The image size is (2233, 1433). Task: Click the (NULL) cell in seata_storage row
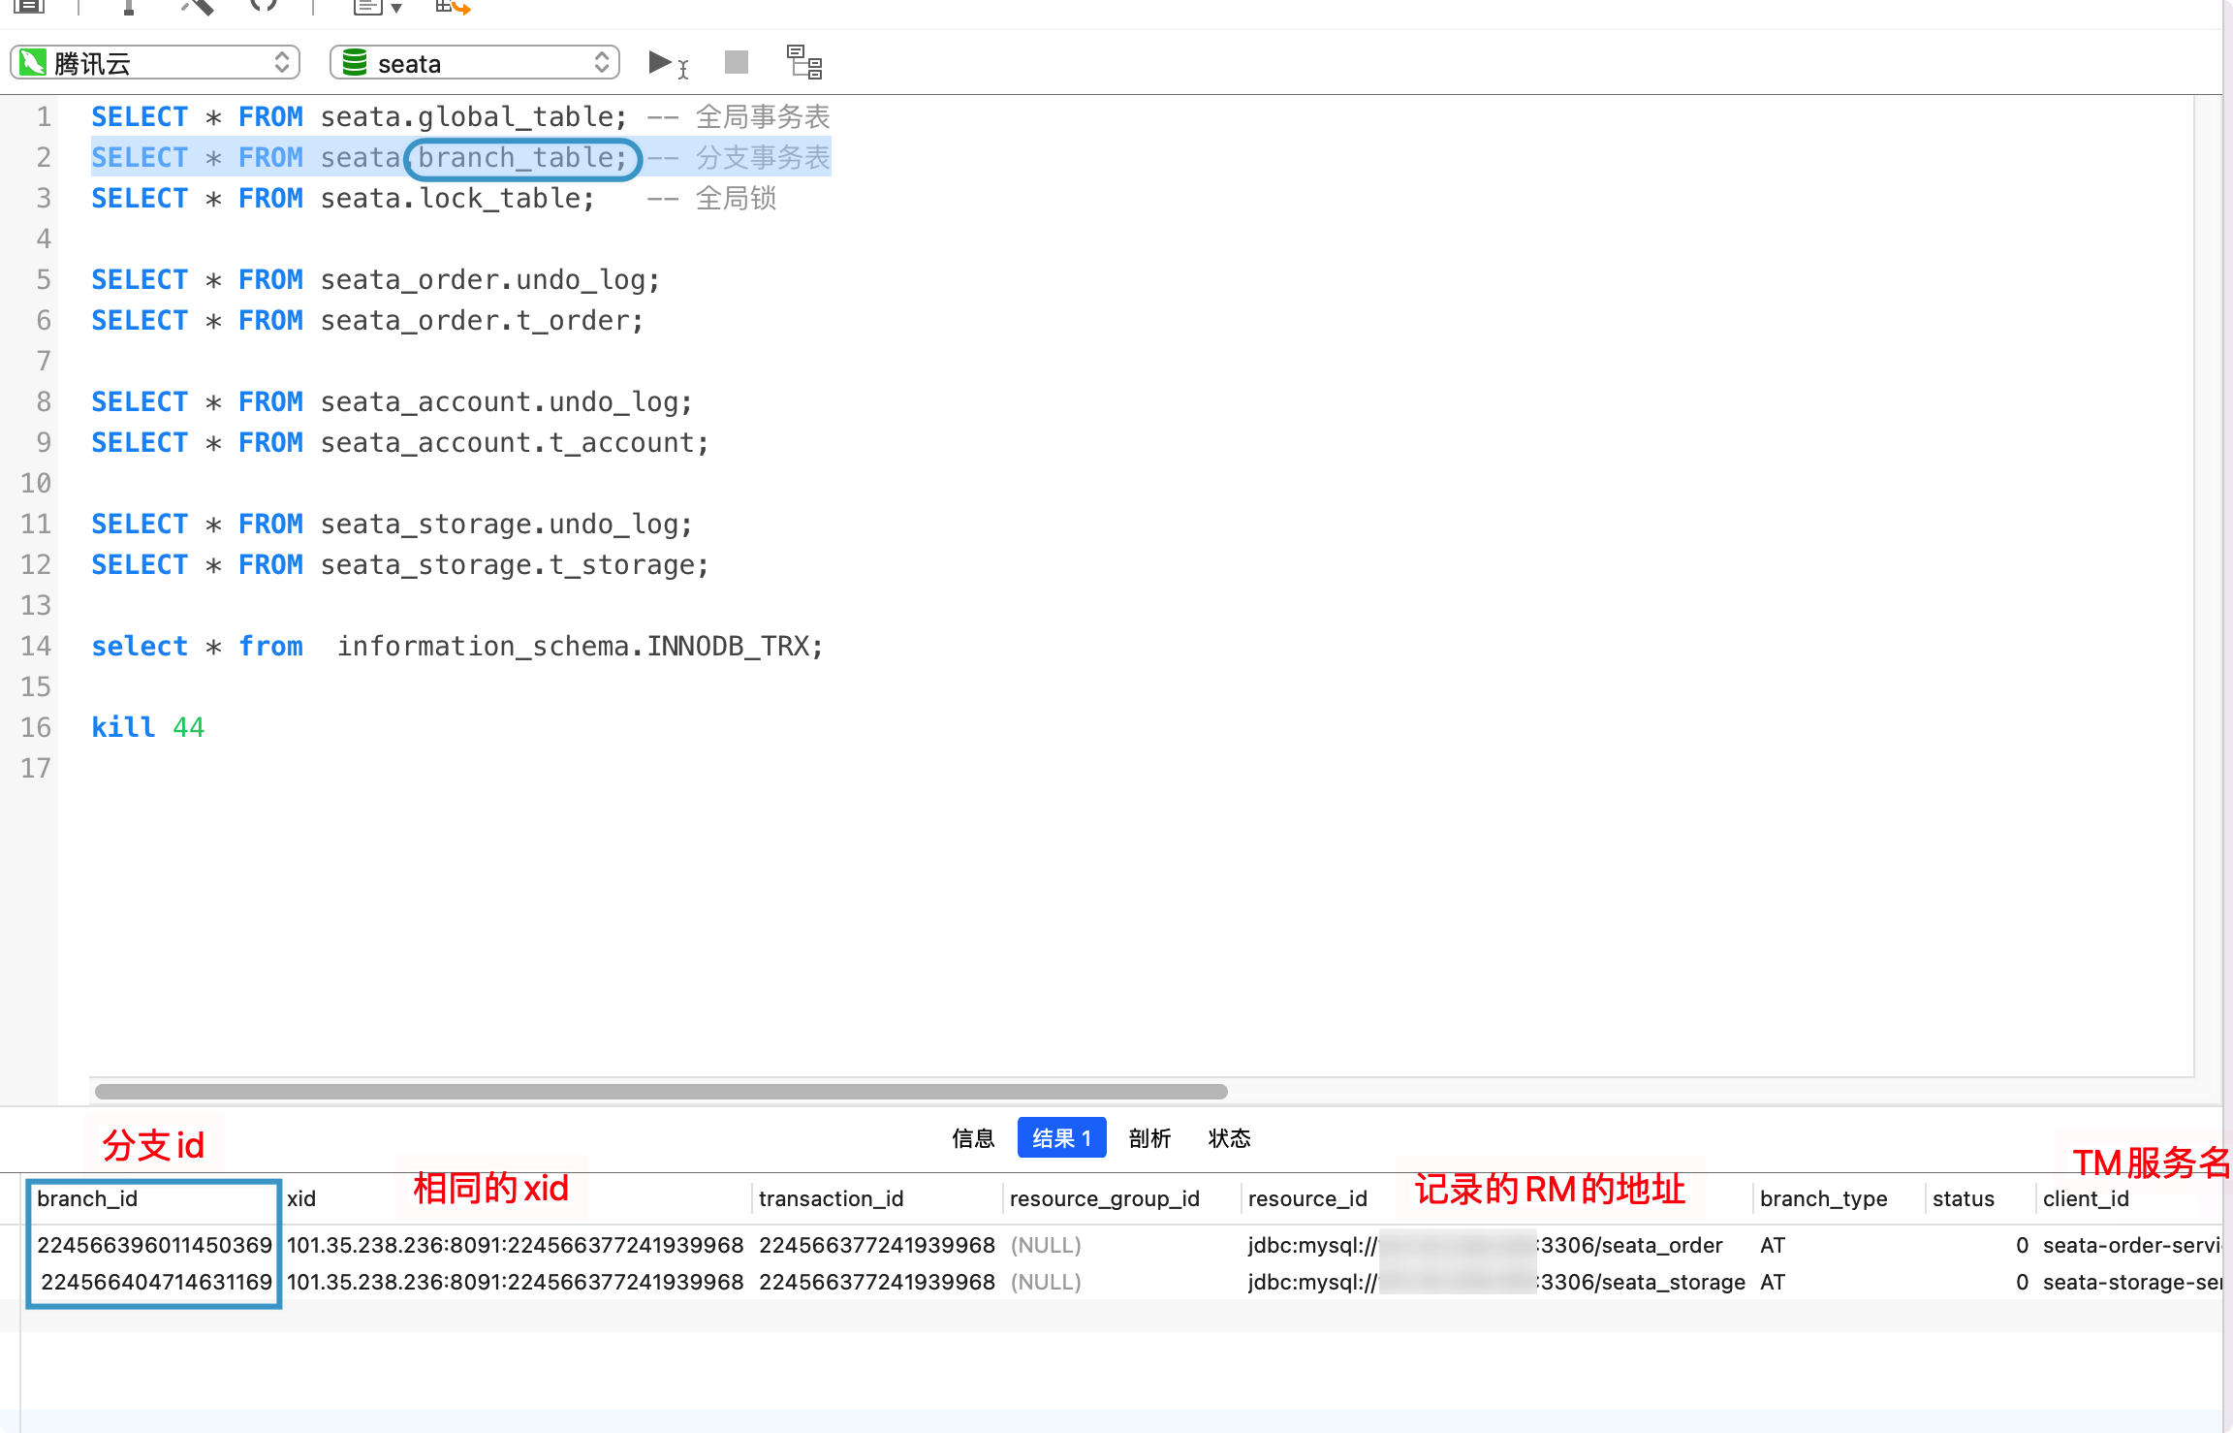1045,1282
